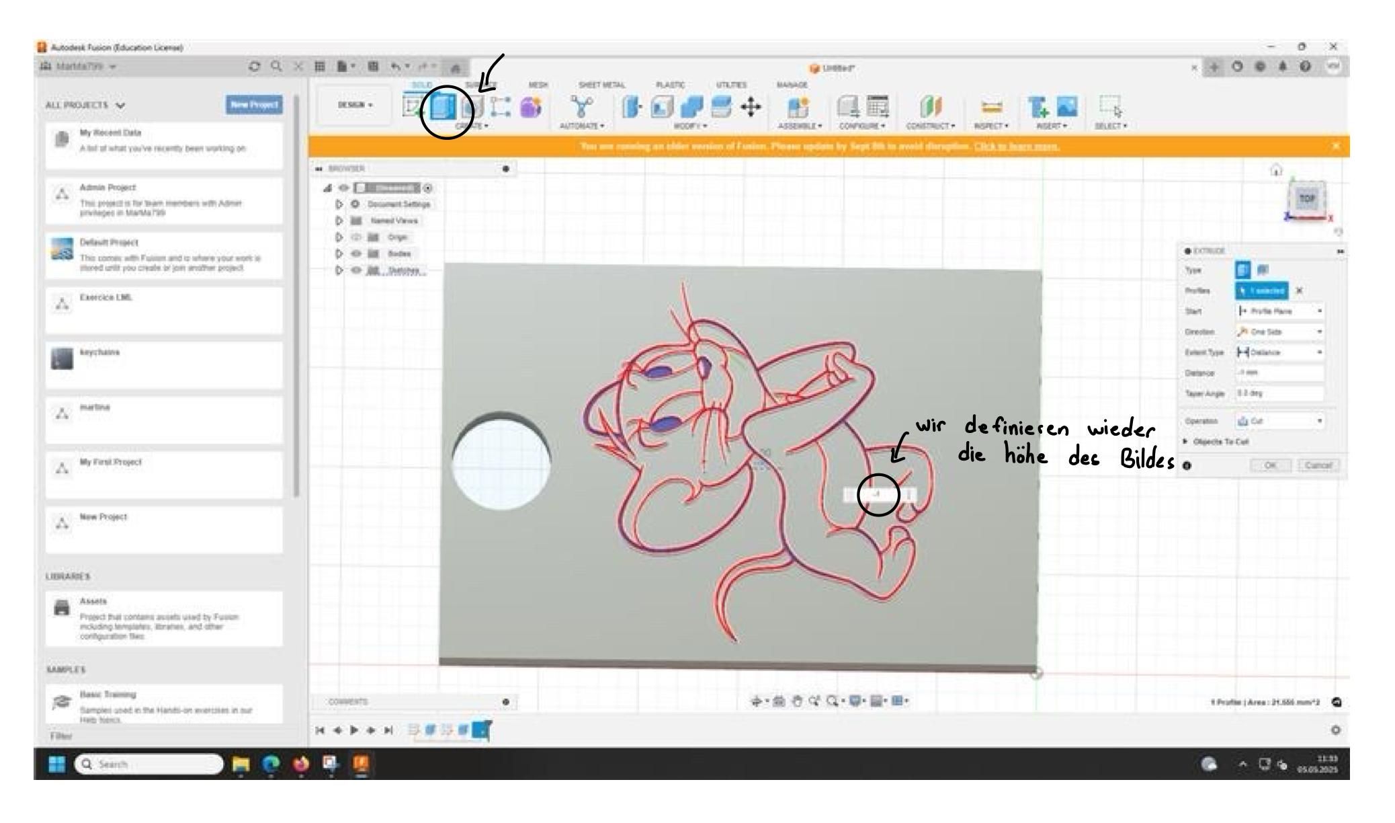
Task: Expand the Origin folder
Action: pos(340,237)
